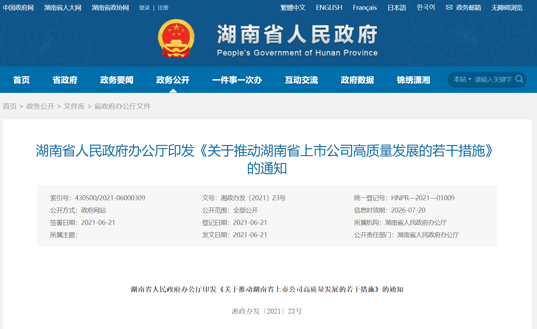Open 无障碍浏览 accessibility mode
Image resolution: width=537 pixels, height=329 pixels.
pyautogui.click(x=507, y=7)
